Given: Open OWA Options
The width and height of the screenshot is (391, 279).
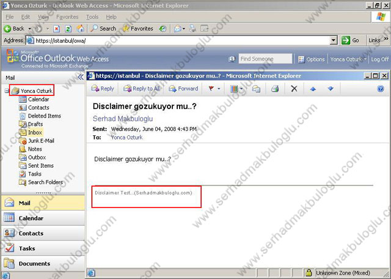Looking at the screenshot, I should 312,59.
